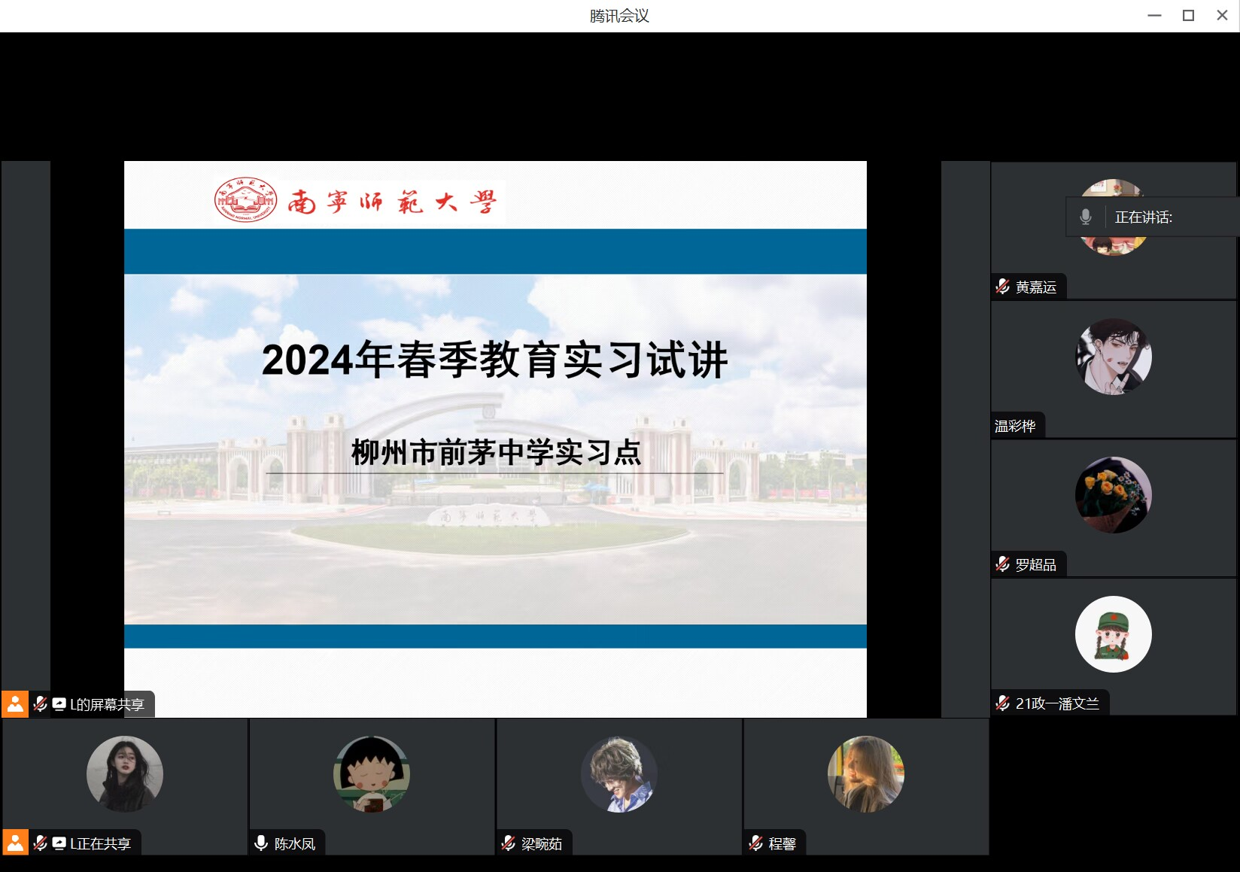The width and height of the screenshot is (1240, 872).
Task: Select 罗超品 flower bouquet avatar
Action: point(1113,495)
